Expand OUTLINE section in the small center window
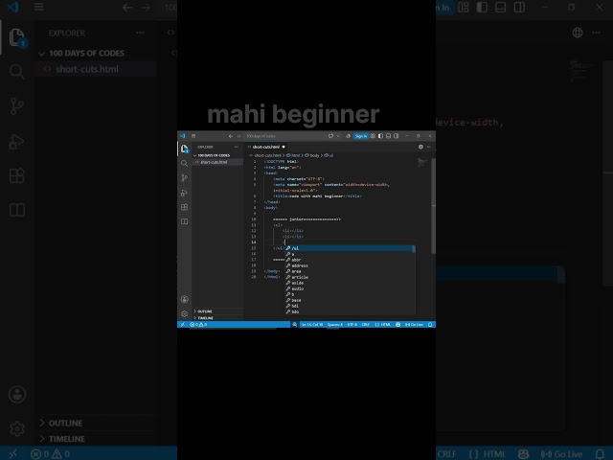This screenshot has height=460, width=613. click(217, 311)
